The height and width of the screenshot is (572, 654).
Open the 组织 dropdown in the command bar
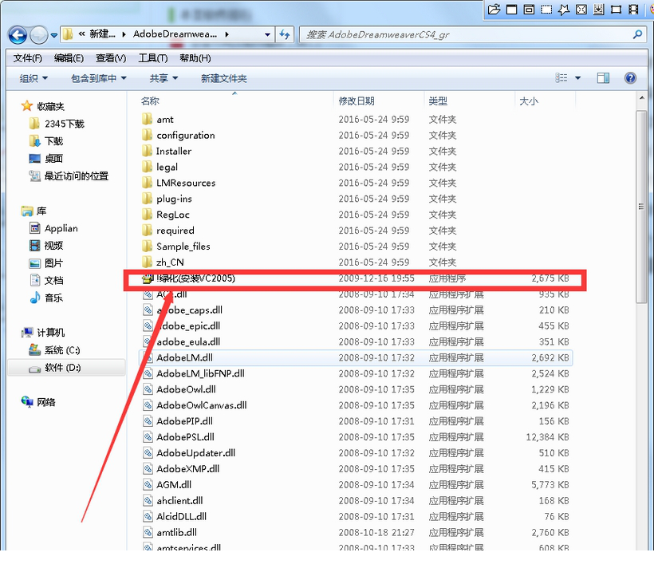(33, 78)
